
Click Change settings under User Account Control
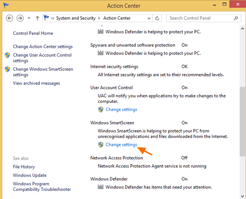121,109
